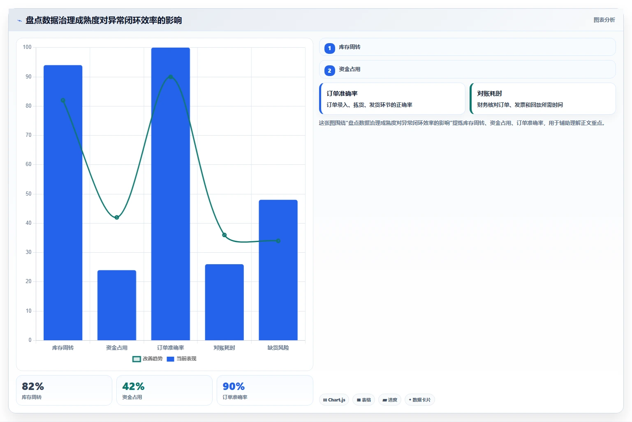The image size is (632, 422).
Task: Select the 库存周转 list row
Action: (x=467, y=47)
